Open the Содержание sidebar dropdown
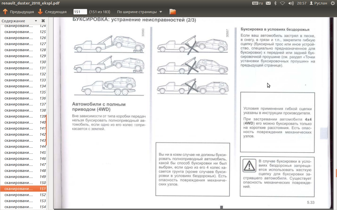The image size is (337, 210). pyautogui.click(x=36, y=21)
